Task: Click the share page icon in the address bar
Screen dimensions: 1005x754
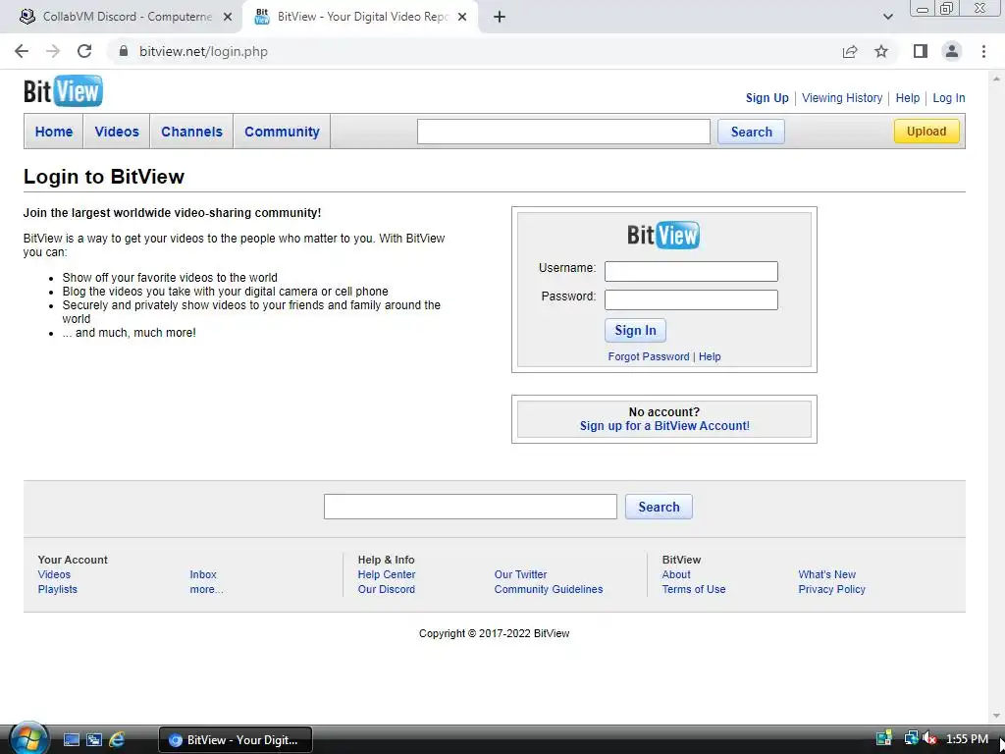Action: click(x=850, y=51)
